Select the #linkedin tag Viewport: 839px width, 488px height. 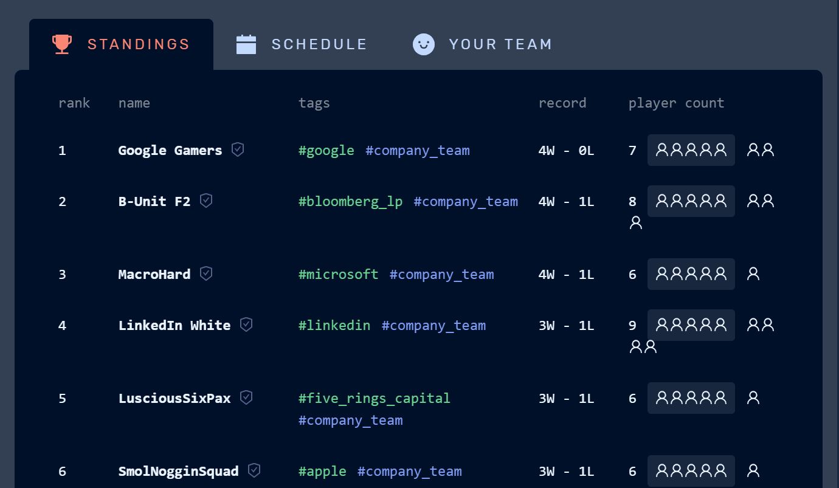coord(334,326)
